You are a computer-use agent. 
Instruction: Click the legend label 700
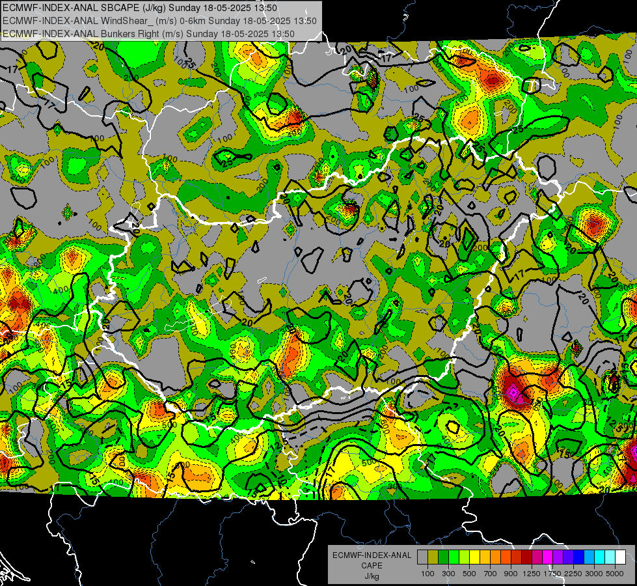(491, 574)
